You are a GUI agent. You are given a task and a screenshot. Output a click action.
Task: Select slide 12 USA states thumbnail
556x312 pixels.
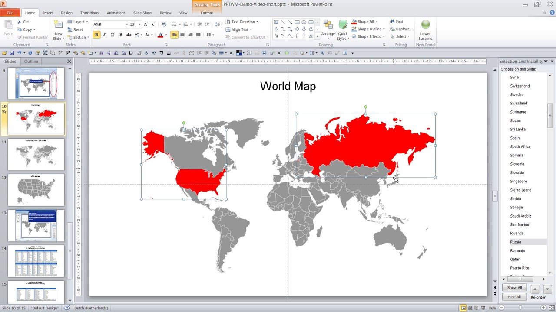tap(36, 189)
